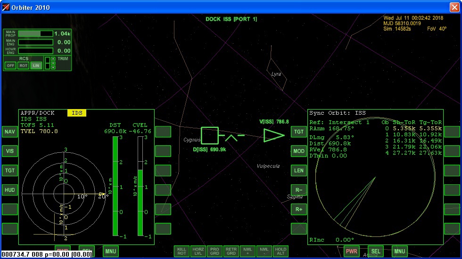Click the yellow IDS mode indicator
The width and height of the screenshot is (462, 259).
point(77,113)
